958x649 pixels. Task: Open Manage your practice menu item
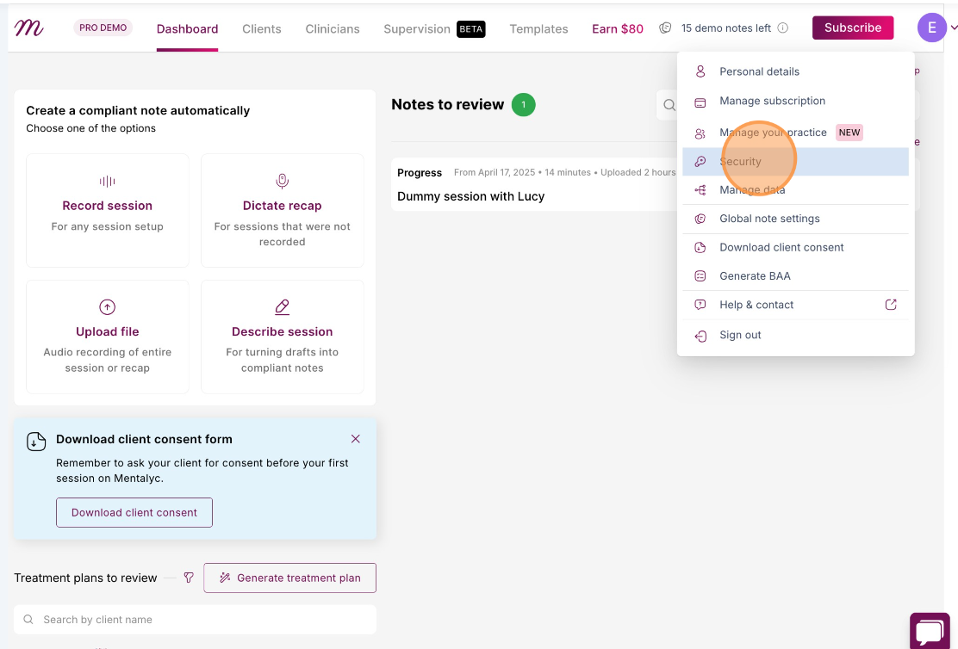(795, 133)
